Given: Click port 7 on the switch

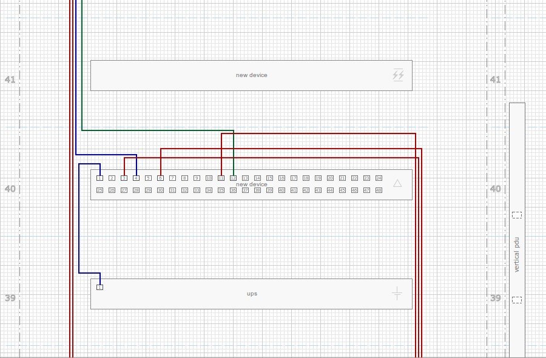Looking at the screenshot, I should pyautogui.click(x=172, y=178).
